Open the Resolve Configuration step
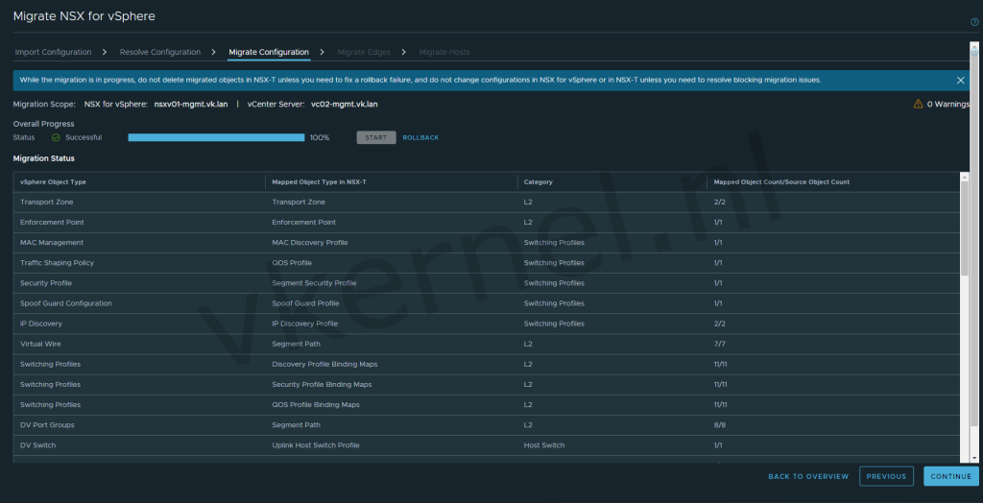The width and height of the screenshot is (983, 503). (x=160, y=52)
